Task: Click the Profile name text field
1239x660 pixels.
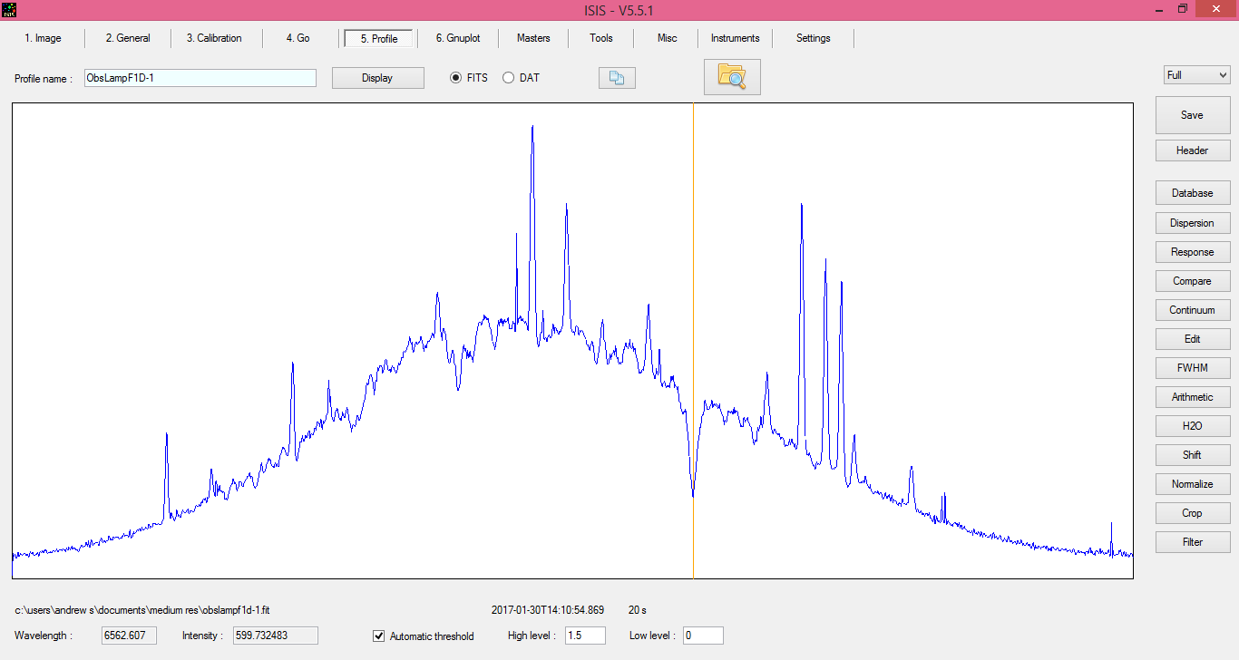Action: tap(200, 78)
